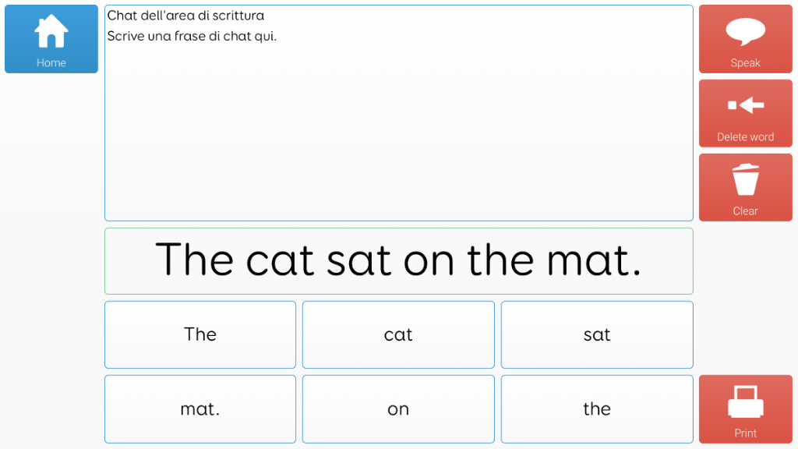Click the house icon to go home
Screen dimensions: 798x449
pyautogui.click(x=51, y=30)
